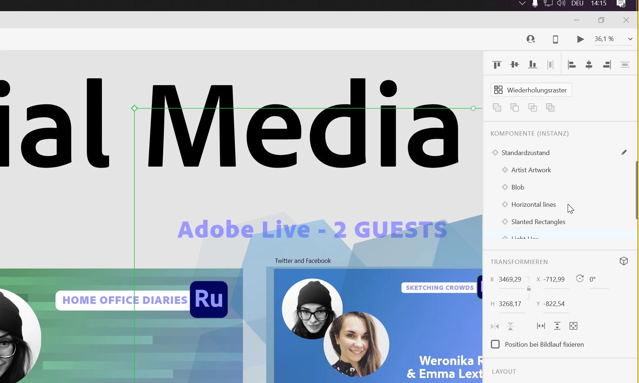The height and width of the screenshot is (383, 639).
Task: Click the microphone tray icon
Action: [x=535, y=4]
